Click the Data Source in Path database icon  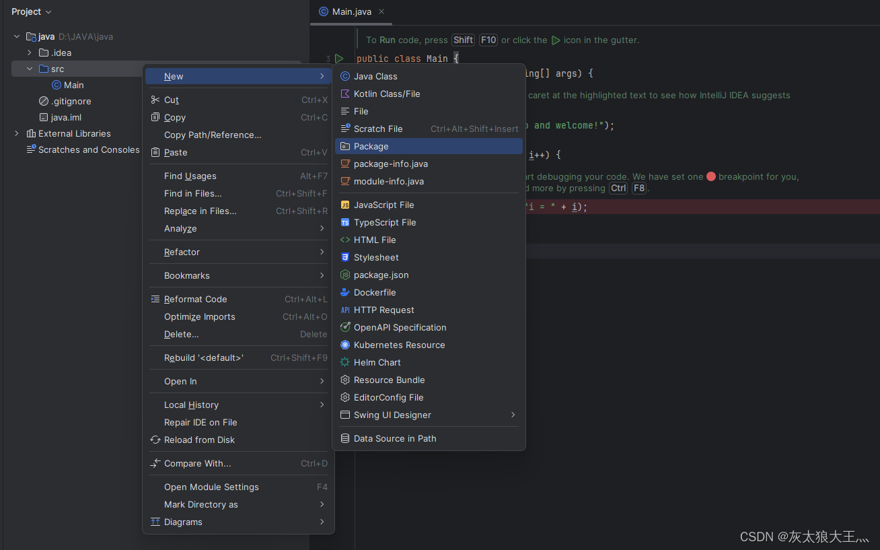click(x=345, y=438)
